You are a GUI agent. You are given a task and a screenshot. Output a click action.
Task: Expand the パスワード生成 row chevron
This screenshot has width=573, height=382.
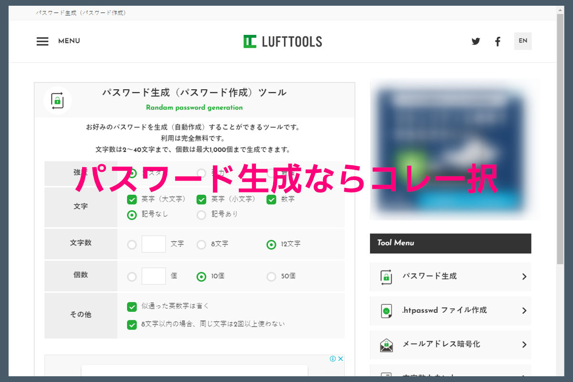pyautogui.click(x=524, y=276)
